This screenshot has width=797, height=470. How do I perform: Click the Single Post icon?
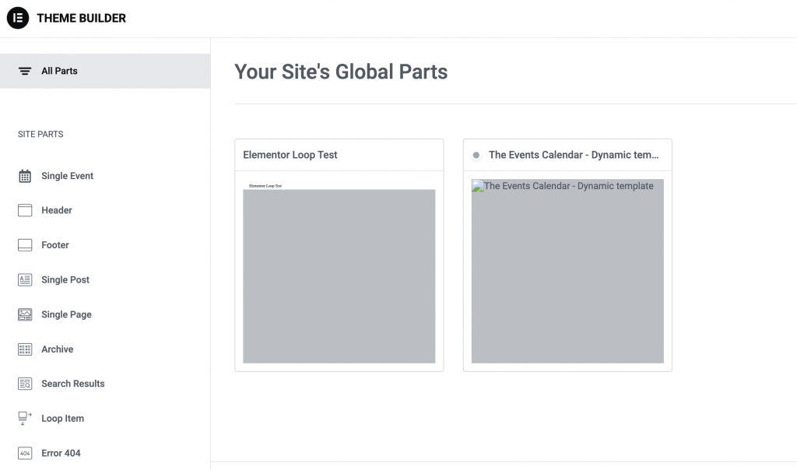(x=25, y=280)
